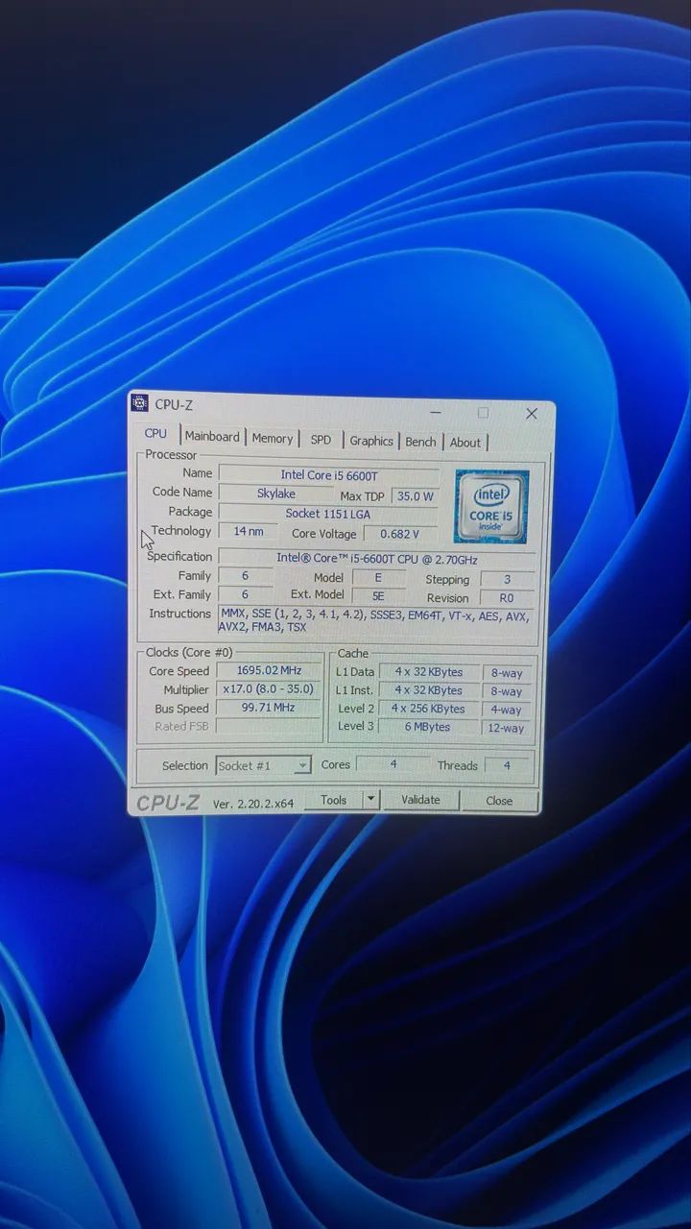Click the Level 3 12-way associativity value
This screenshot has height=1229, width=691.
click(x=506, y=728)
